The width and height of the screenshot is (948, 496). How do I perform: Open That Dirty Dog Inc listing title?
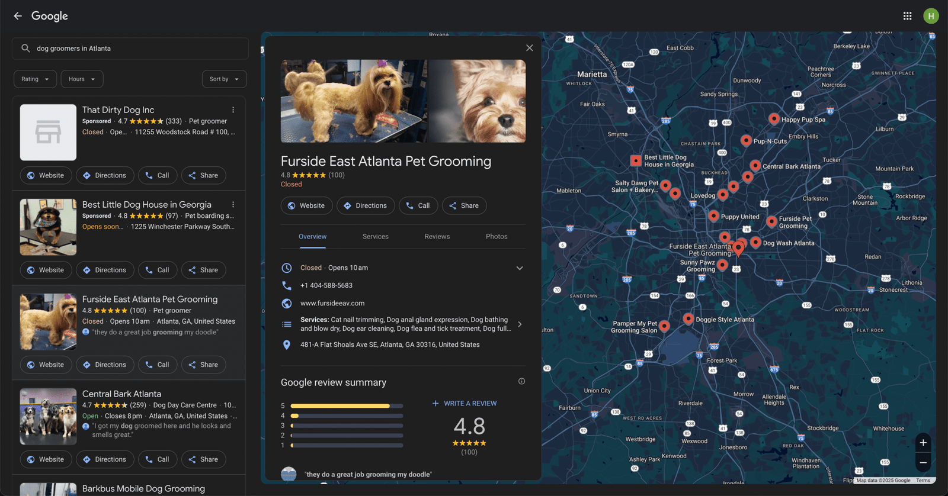click(118, 110)
